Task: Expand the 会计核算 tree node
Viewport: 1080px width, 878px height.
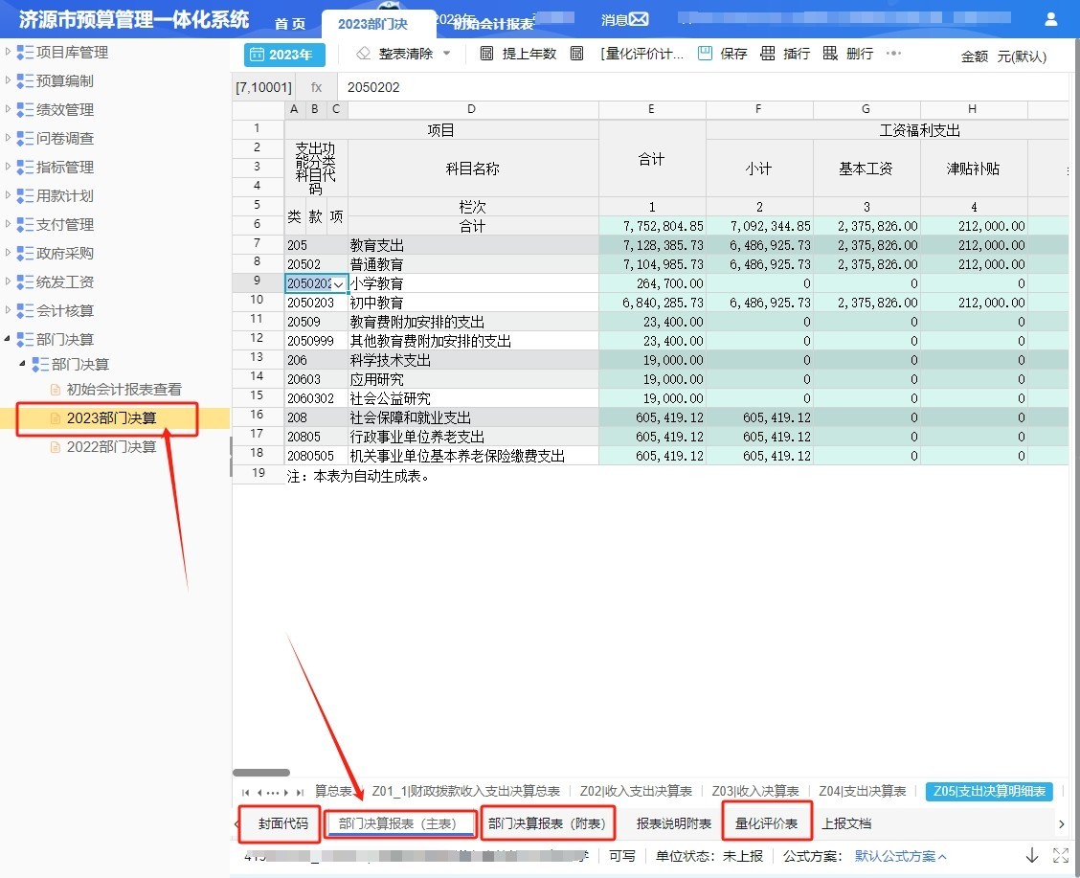Action: click(8, 310)
